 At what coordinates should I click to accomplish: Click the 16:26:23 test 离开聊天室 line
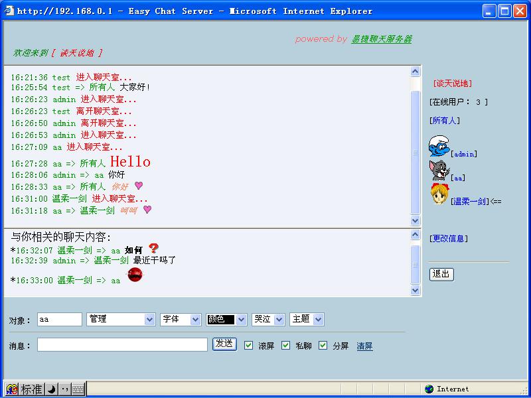tap(71, 111)
